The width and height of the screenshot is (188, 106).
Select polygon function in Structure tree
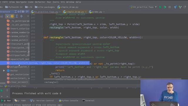(x=18, y=67)
